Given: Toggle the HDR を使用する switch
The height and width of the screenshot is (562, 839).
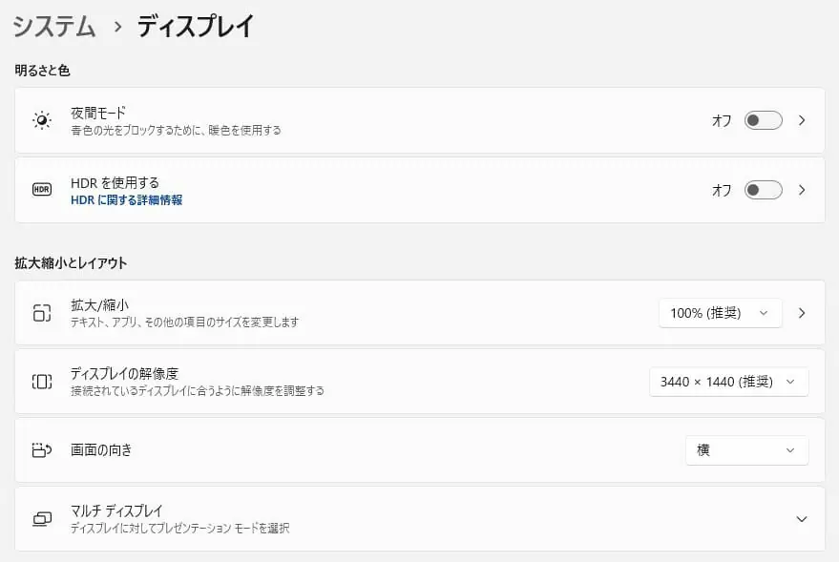Looking at the screenshot, I should (763, 190).
